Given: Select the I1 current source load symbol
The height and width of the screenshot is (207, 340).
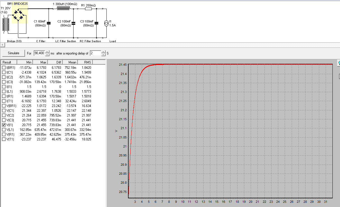Looking at the screenshot, I should 106,23.
